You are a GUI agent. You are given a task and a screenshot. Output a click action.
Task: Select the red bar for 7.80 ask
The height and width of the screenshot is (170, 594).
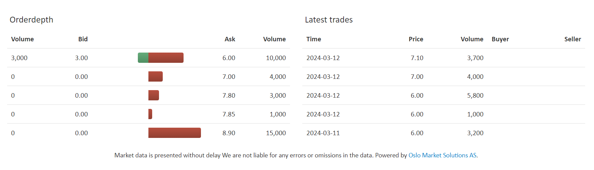pos(154,95)
